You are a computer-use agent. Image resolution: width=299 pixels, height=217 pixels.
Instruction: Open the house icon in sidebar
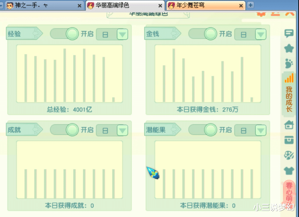pyautogui.click(x=289, y=125)
